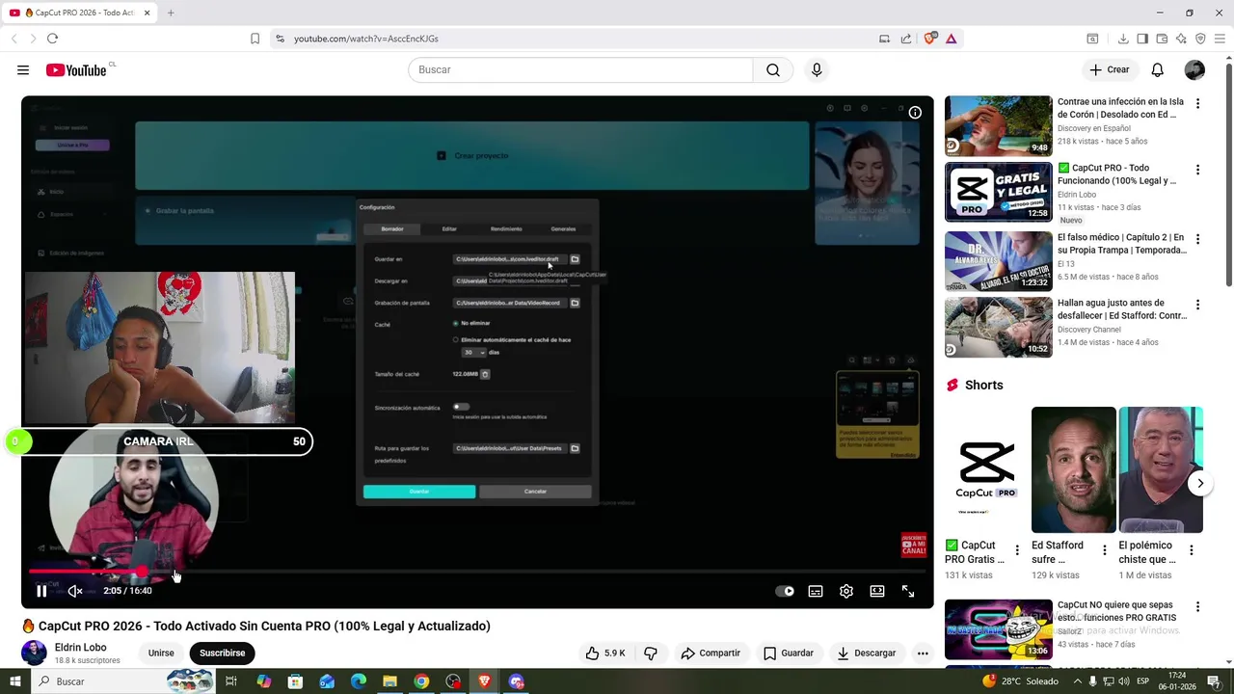The height and width of the screenshot is (694, 1234).
Task: Show video info cards icon
Action: tap(915, 113)
